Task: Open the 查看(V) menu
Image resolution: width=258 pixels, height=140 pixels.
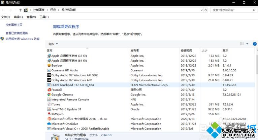Action: [31, 17]
